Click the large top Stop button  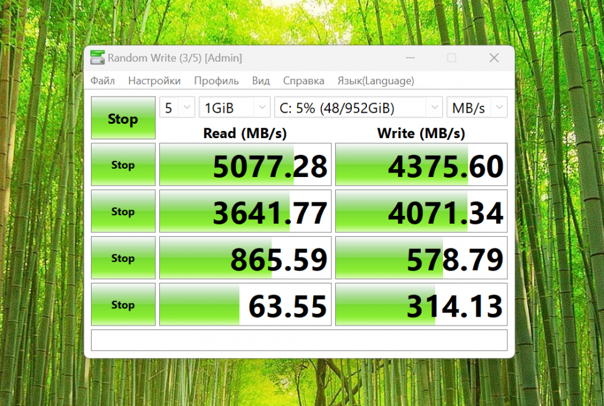coord(123,118)
